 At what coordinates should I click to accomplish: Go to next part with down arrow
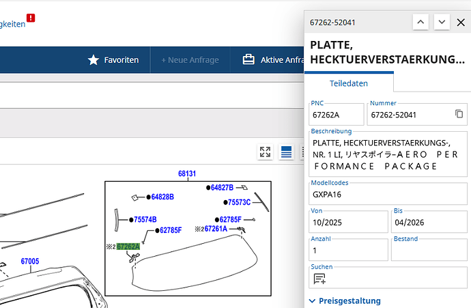click(442, 23)
